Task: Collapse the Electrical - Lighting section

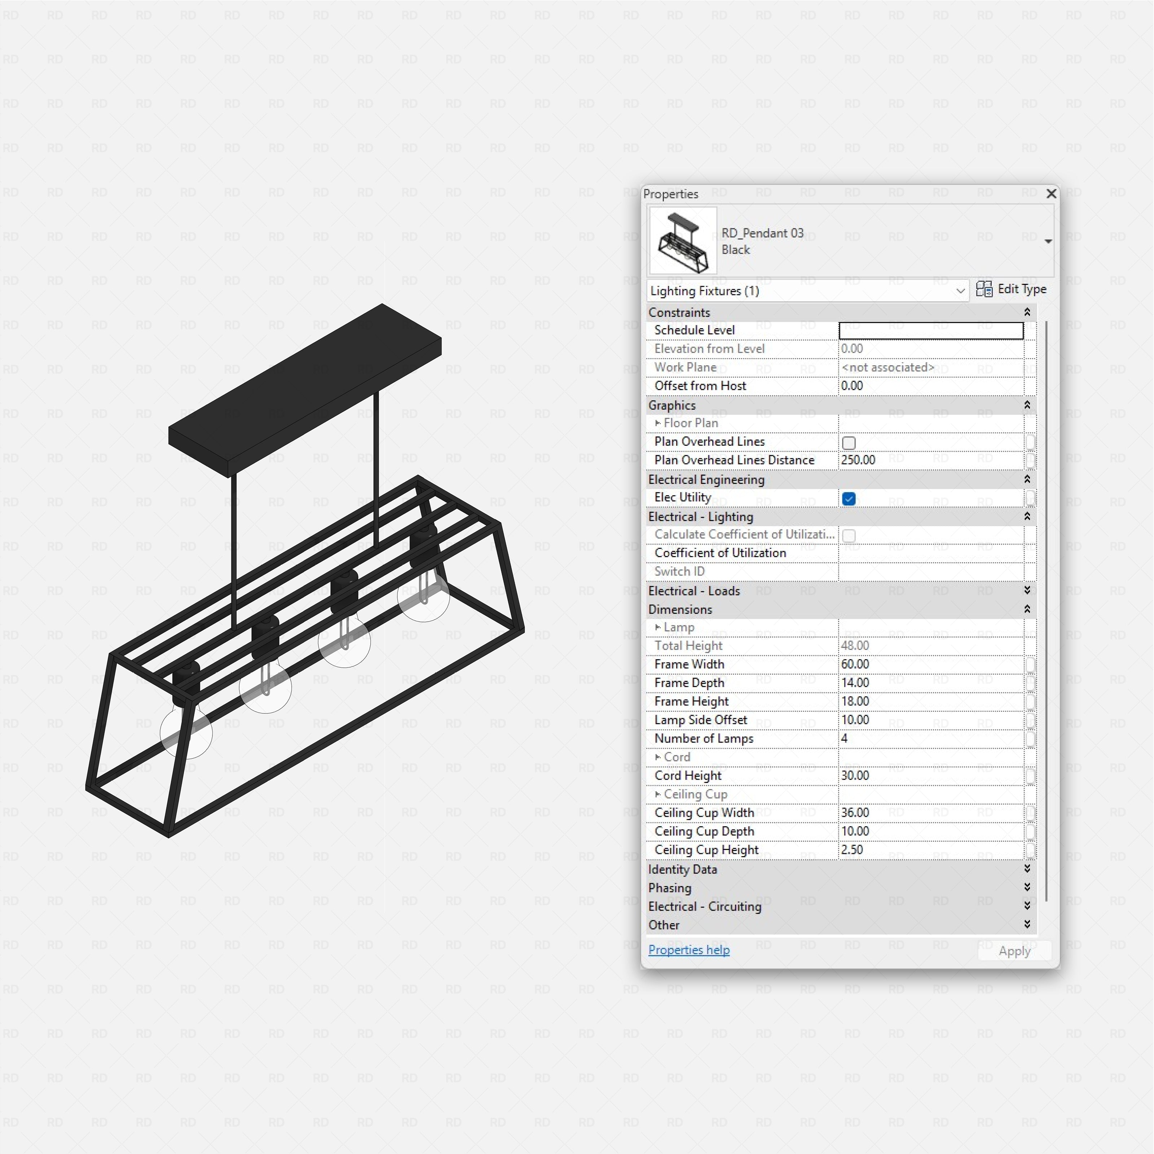Action: click(x=1027, y=516)
